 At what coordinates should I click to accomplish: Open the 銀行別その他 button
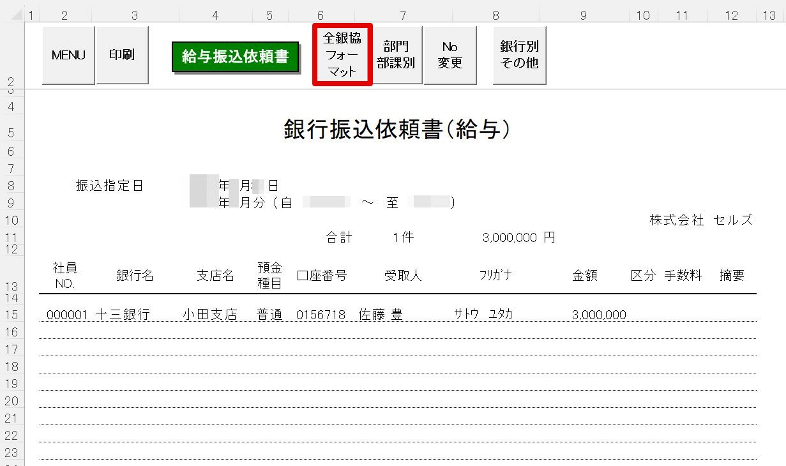519,55
